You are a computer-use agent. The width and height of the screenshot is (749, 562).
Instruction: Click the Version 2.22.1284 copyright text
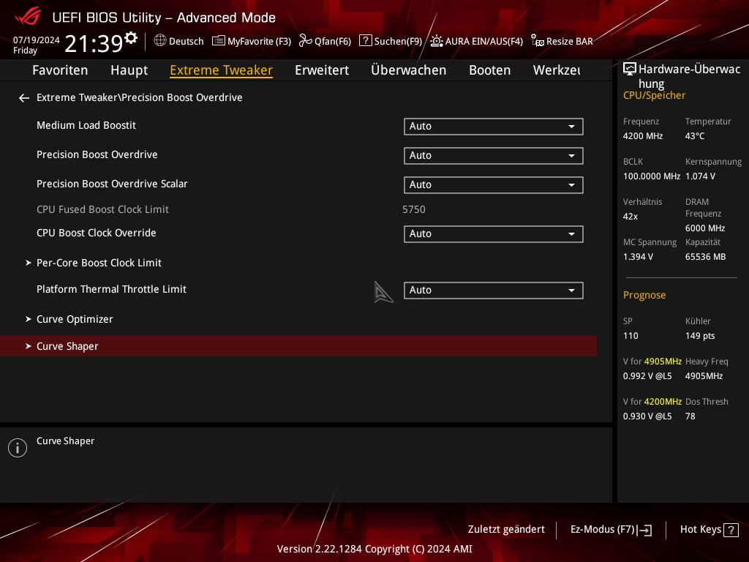tap(374, 549)
